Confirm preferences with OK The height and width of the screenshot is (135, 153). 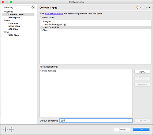[x=141, y=129]
